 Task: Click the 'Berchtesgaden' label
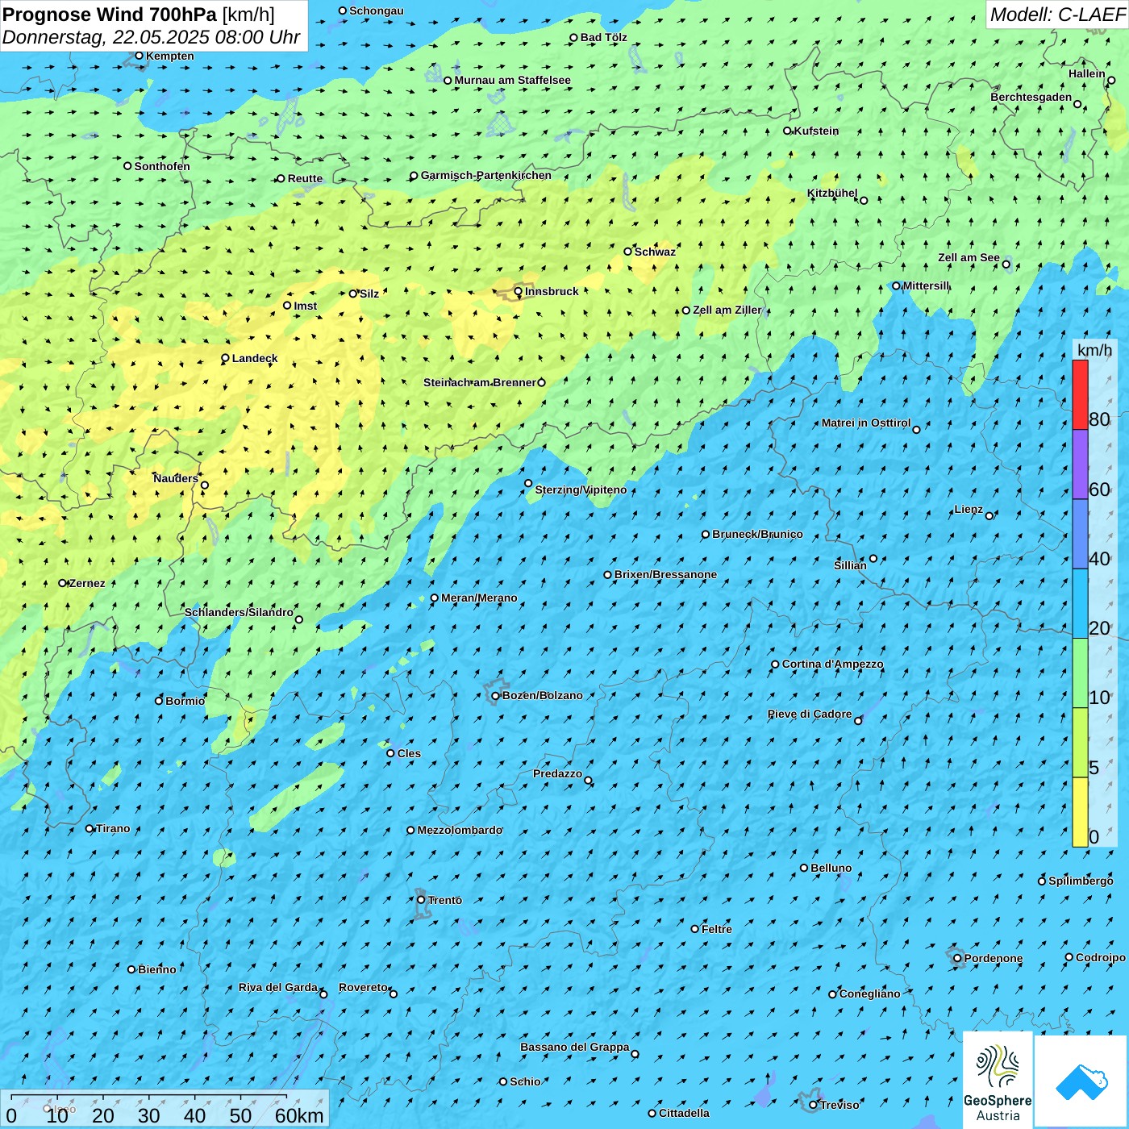[1031, 97]
